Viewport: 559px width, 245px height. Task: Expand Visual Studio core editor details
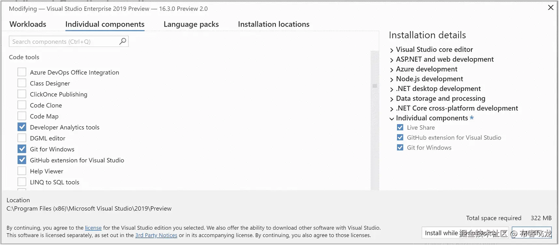[x=392, y=50]
